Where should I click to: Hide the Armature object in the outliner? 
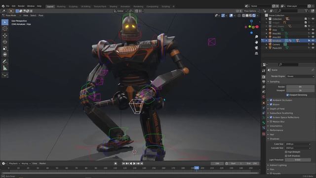coord(313,41)
